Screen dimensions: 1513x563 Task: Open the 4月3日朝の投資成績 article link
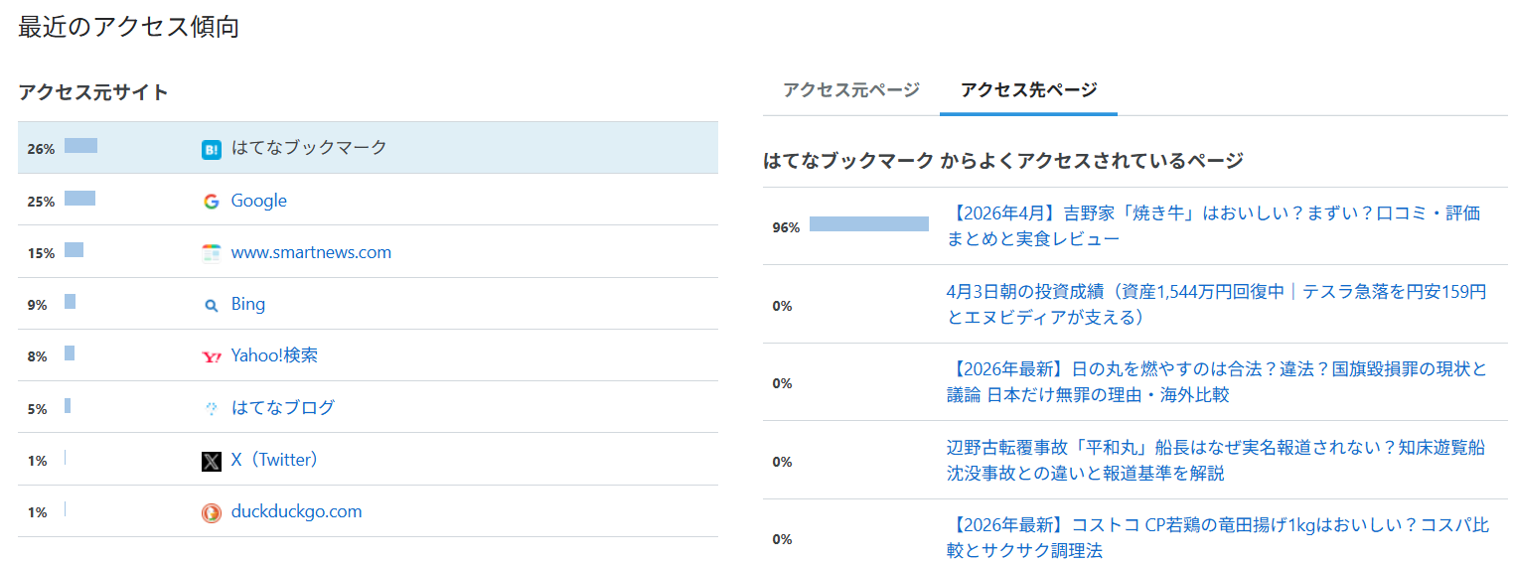[1217, 304]
